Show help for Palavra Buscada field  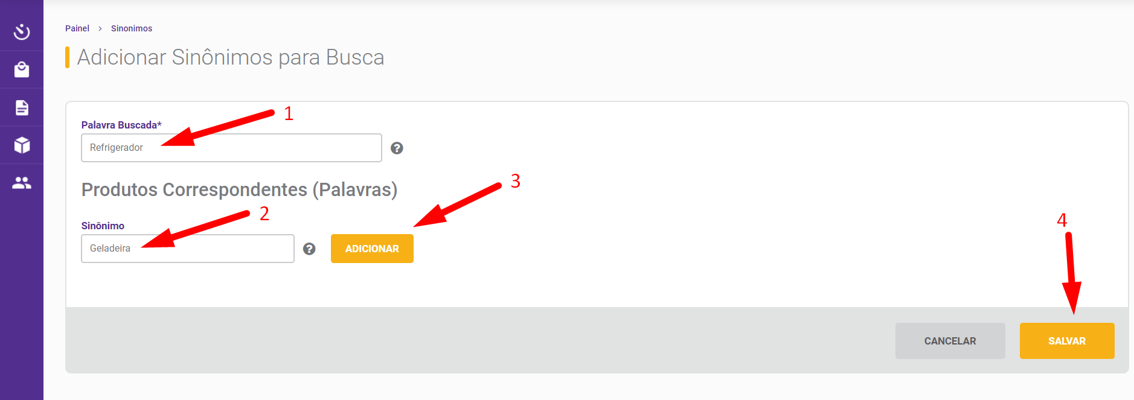pos(397,148)
